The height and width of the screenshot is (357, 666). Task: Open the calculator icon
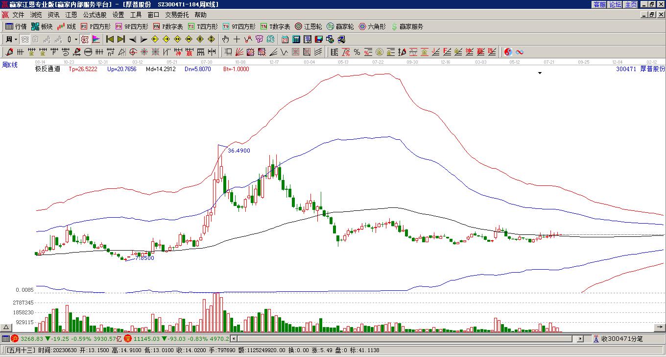pyautogui.click(x=296, y=39)
